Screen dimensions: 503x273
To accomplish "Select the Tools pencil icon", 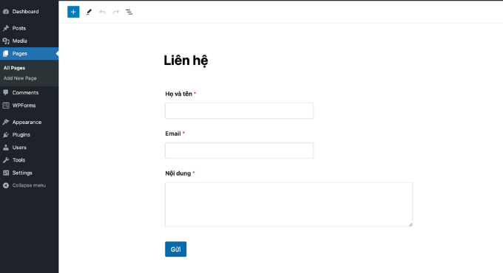I will tap(89, 12).
